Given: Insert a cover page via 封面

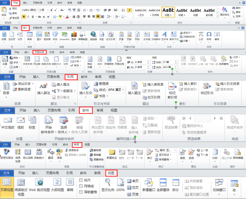Looking at the screenshot, I should click(x=4, y=34).
